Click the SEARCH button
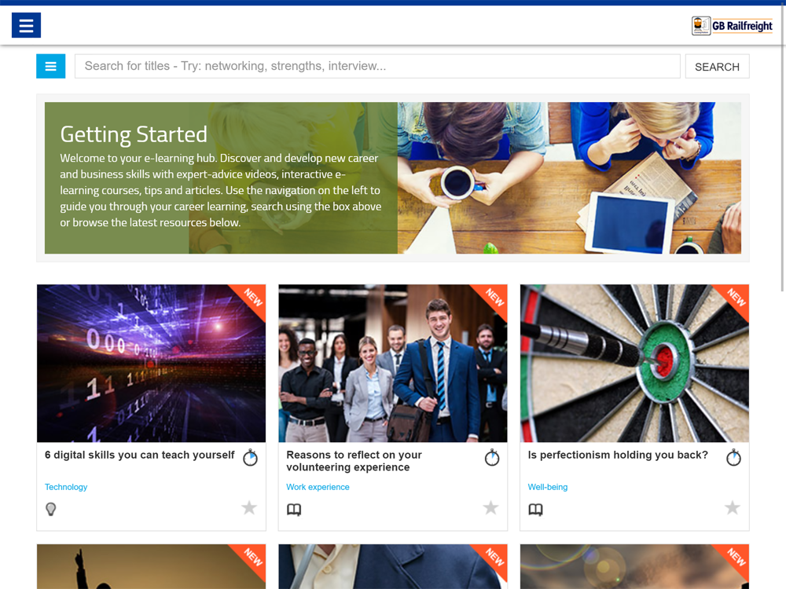The width and height of the screenshot is (786, 589). [718, 66]
